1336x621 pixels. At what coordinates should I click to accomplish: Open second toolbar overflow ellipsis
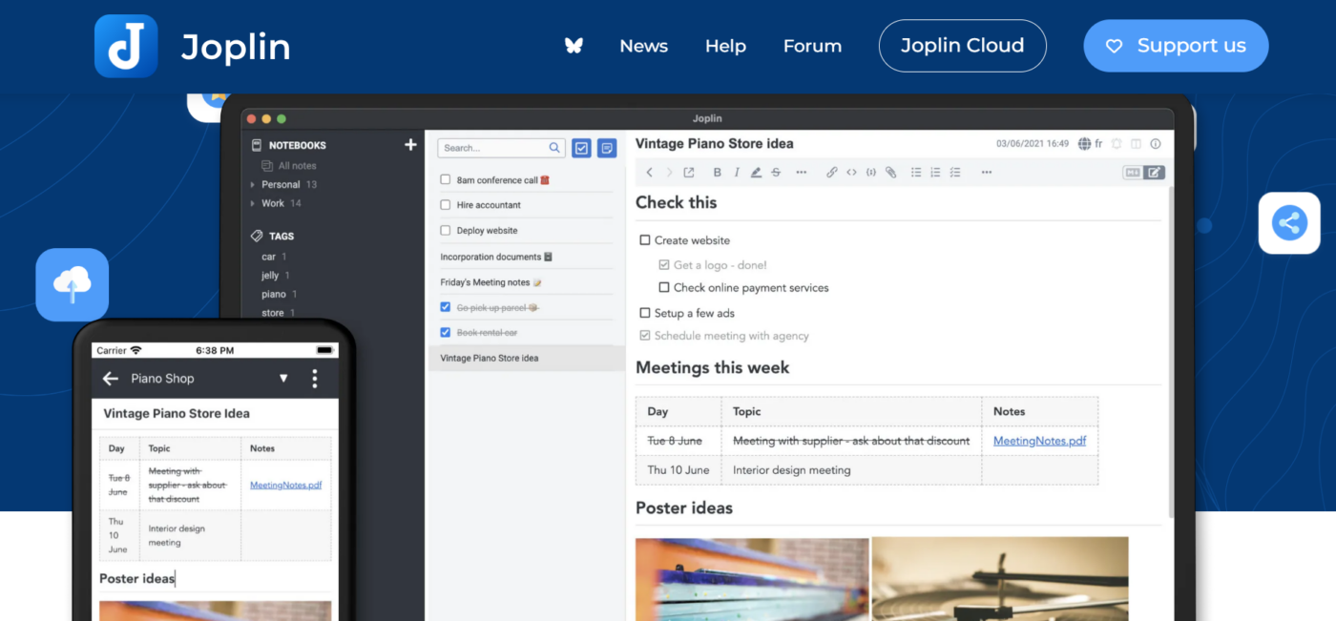986,173
